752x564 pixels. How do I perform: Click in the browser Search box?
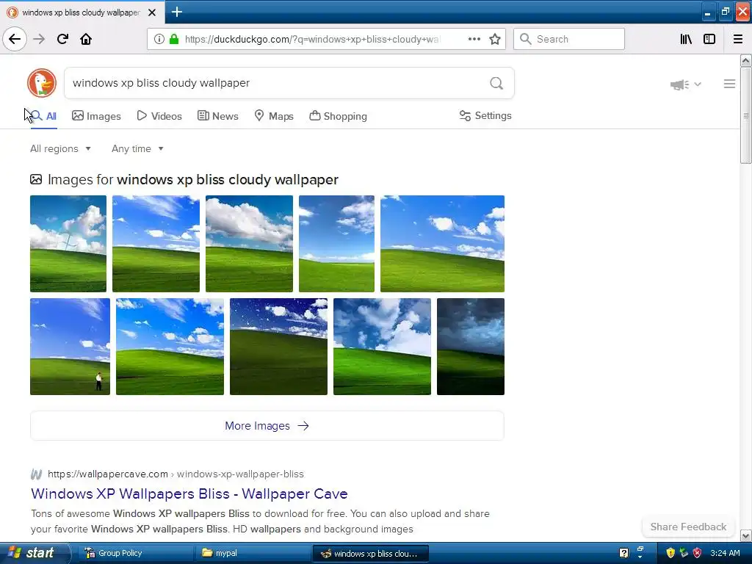[x=569, y=39]
